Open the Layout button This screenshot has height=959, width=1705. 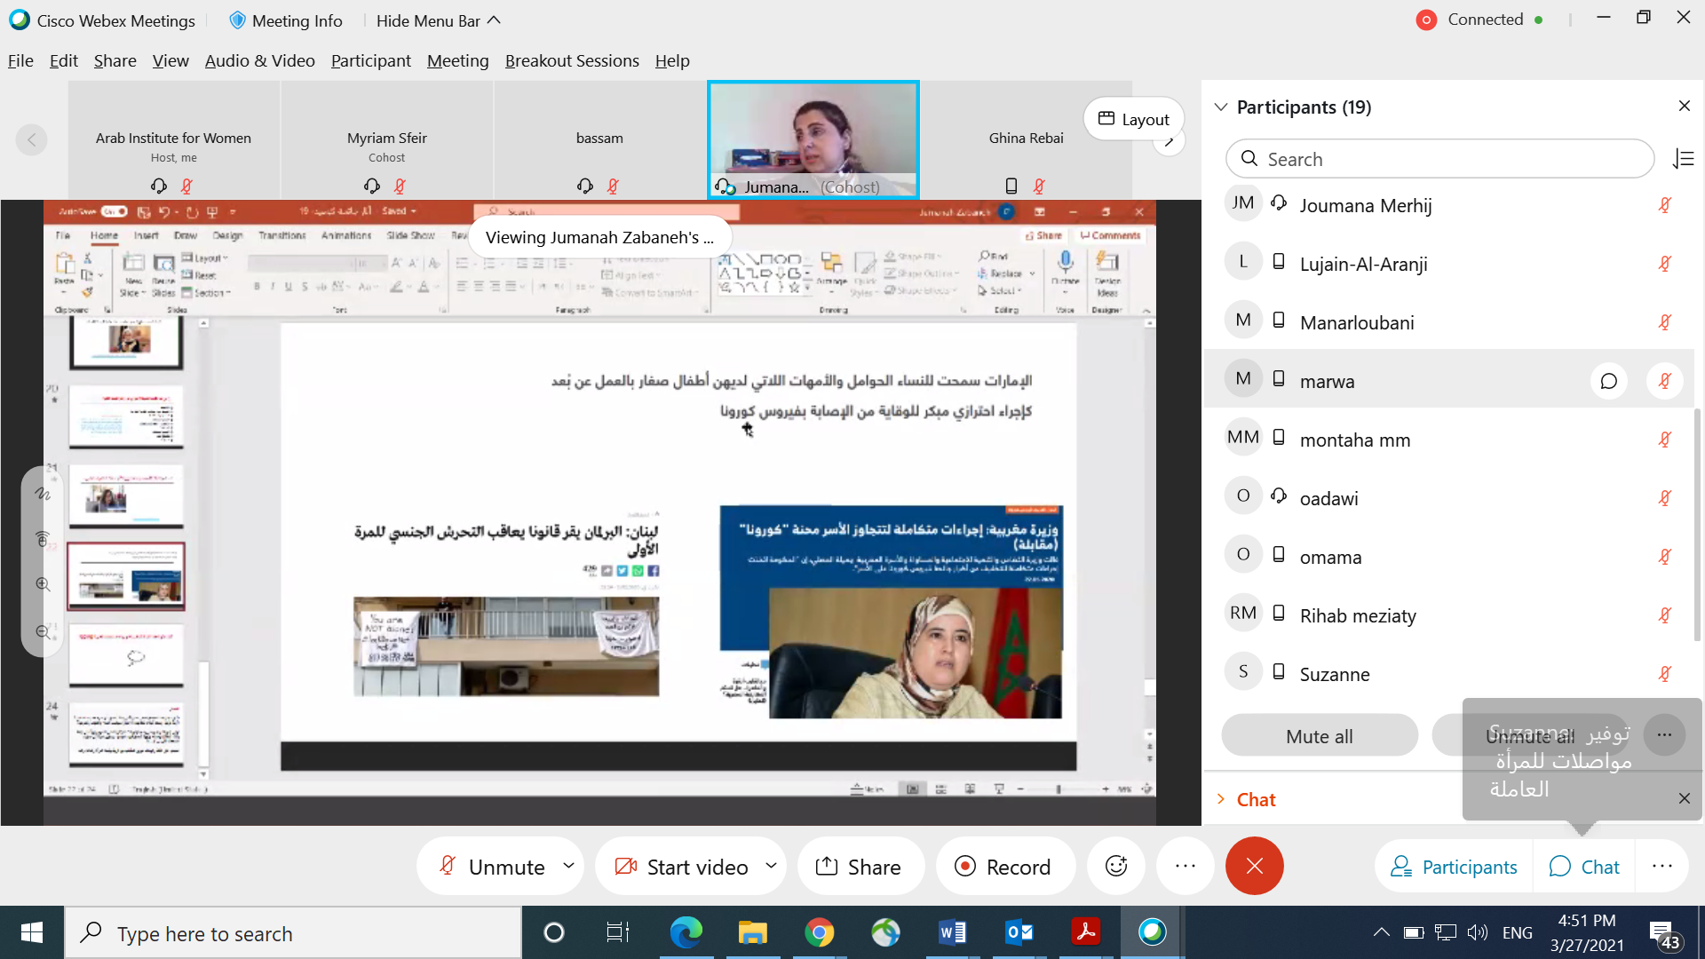tap(1134, 119)
